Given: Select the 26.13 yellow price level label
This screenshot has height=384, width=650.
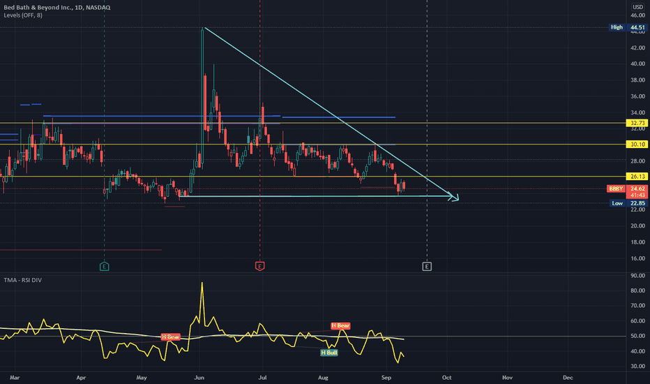Looking at the screenshot, I should (637, 177).
